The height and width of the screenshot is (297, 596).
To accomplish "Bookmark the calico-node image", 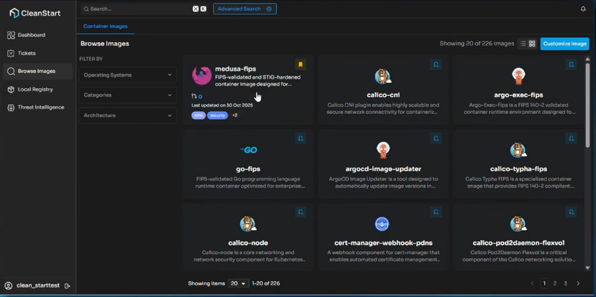I will (x=300, y=212).
